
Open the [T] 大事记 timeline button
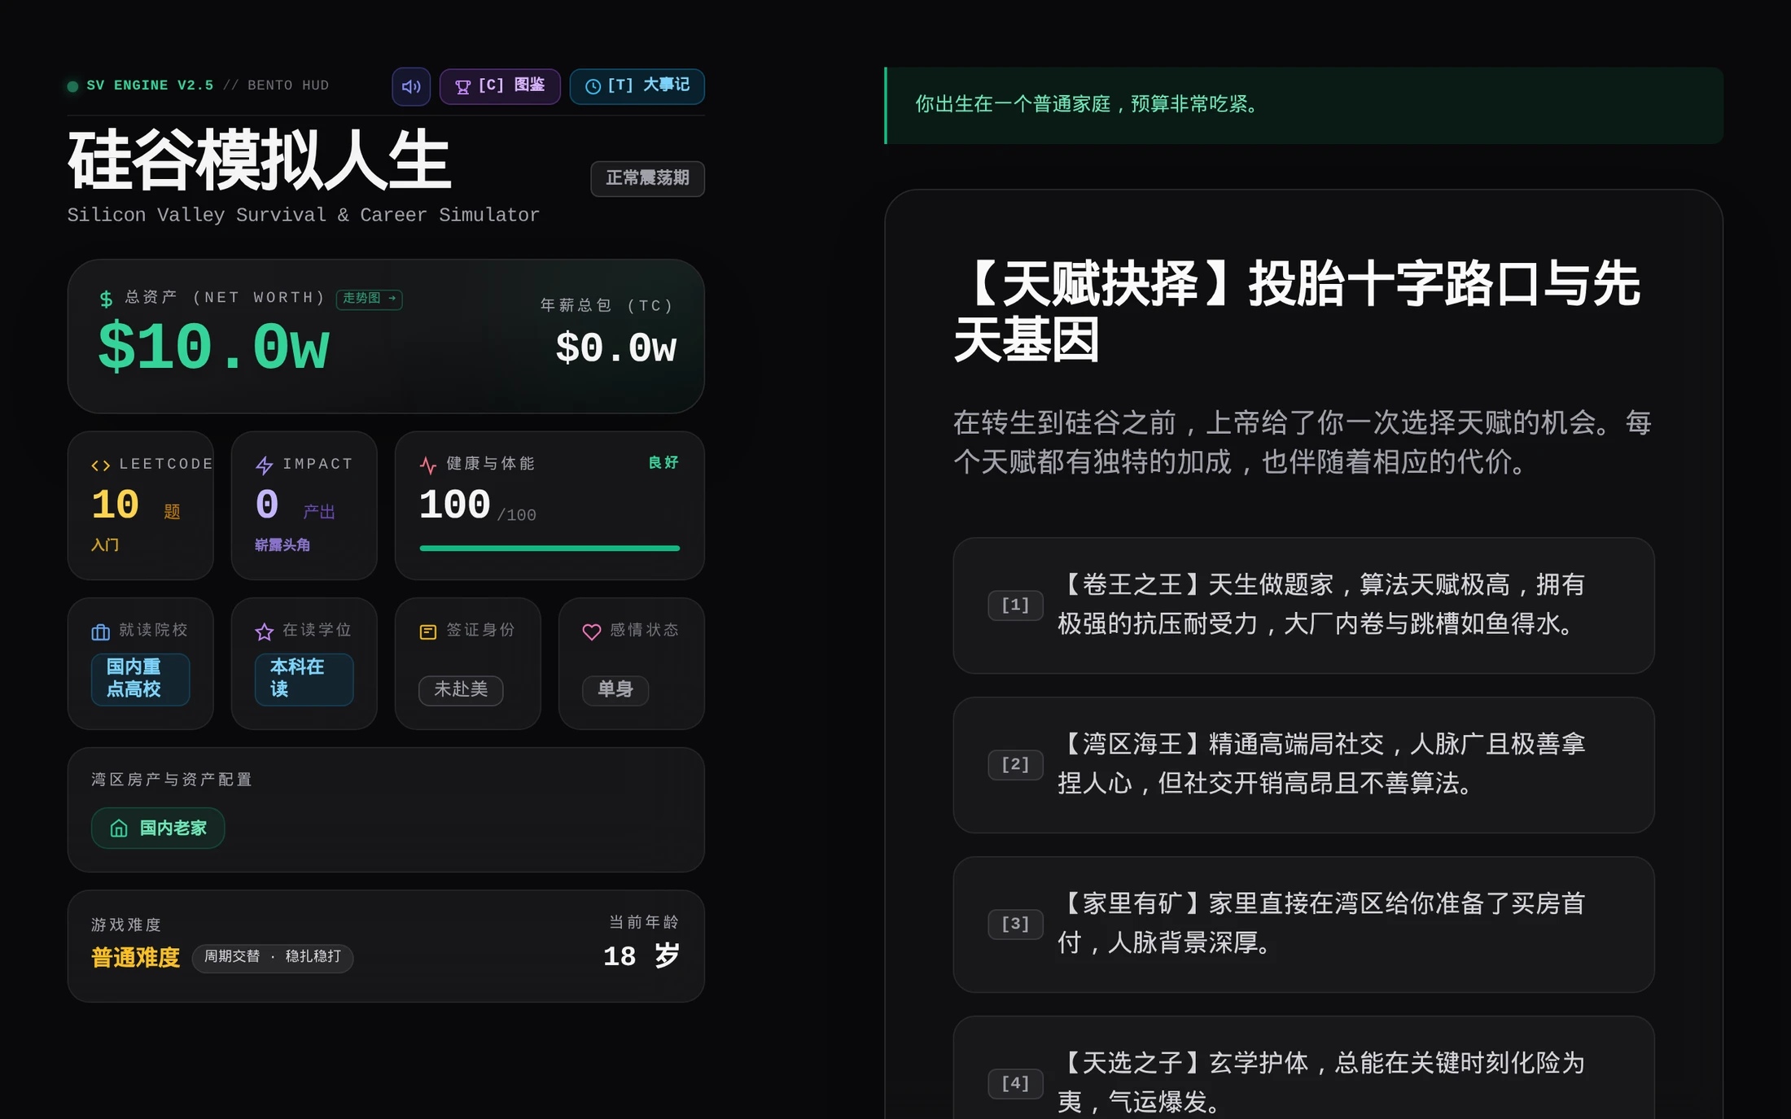637,86
